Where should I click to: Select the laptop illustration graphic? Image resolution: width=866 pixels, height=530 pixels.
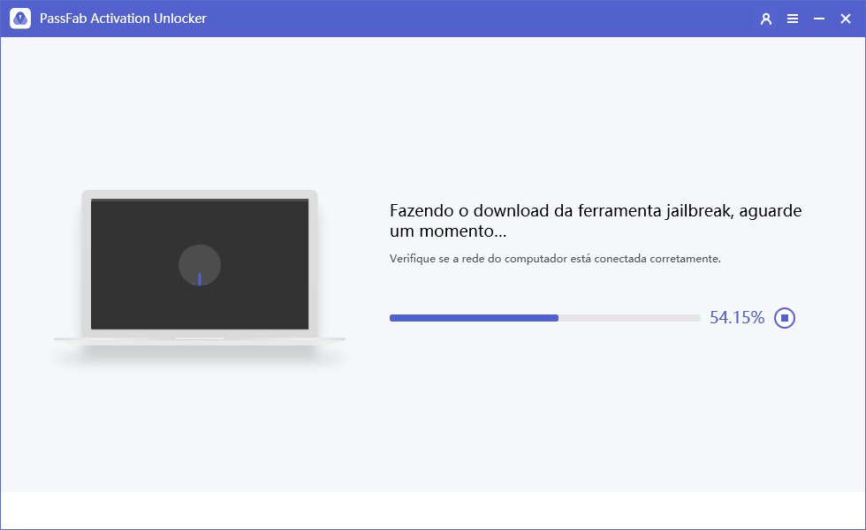(199, 265)
